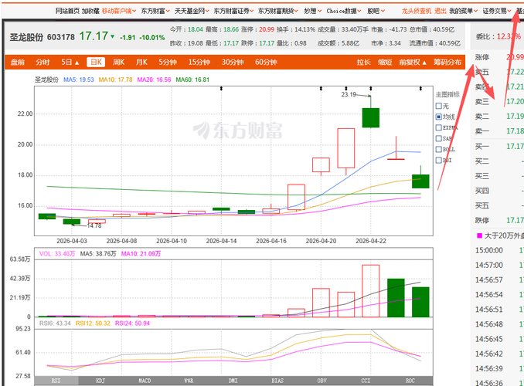
Task: Click the 加收藏 link
Action: click(x=90, y=11)
